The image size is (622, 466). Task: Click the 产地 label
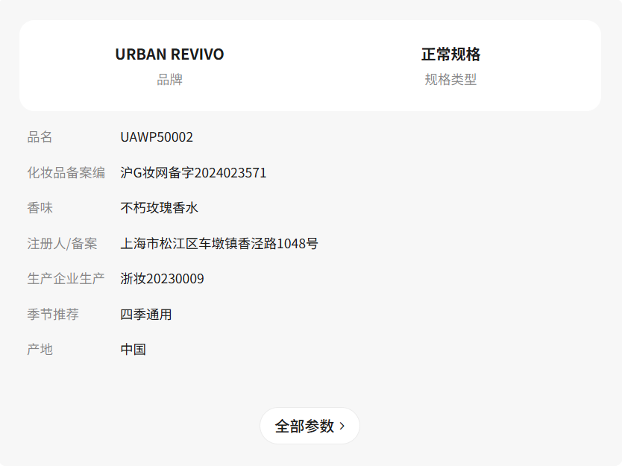click(x=40, y=350)
